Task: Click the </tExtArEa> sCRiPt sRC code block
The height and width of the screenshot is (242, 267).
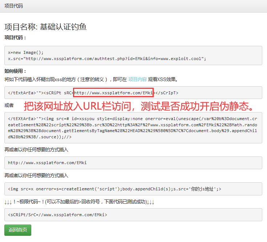Action: [x=133, y=92]
